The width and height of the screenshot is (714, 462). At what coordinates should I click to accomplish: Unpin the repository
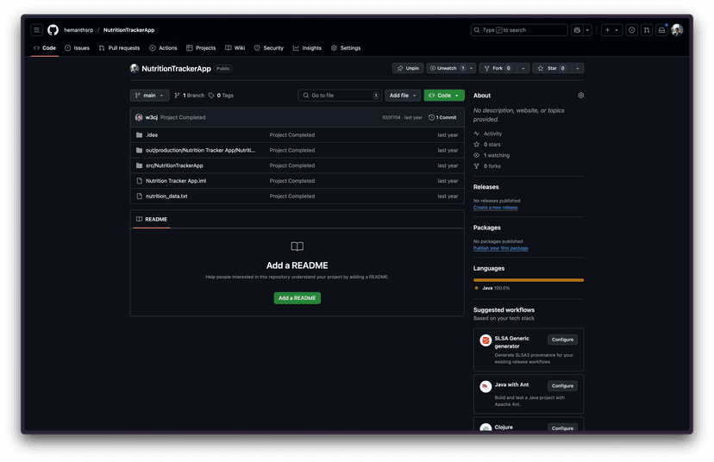tap(408, 68)
